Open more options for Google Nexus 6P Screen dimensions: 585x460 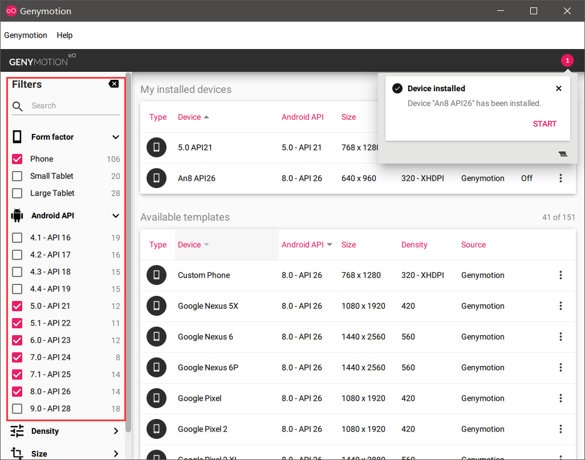(560, 368)
